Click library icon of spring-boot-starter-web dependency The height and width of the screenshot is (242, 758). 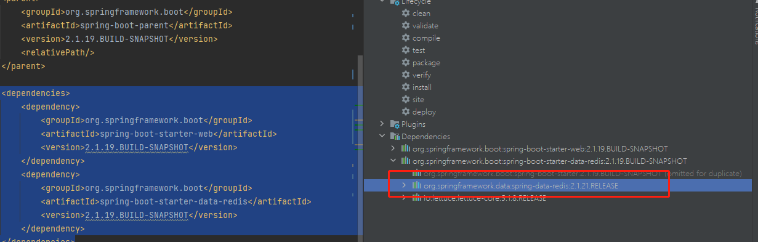[x=406, y=148]
